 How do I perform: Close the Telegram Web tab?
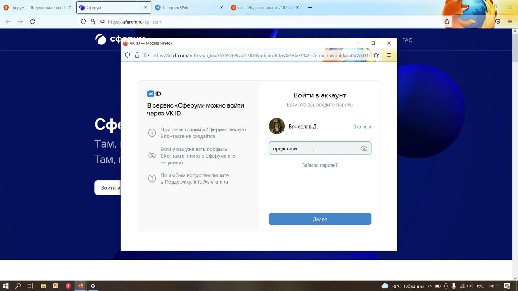(221, 7)
